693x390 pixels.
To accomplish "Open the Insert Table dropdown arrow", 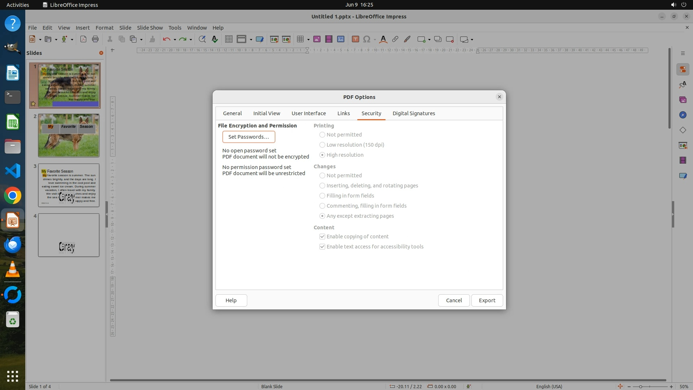I will tap(308, 40).
